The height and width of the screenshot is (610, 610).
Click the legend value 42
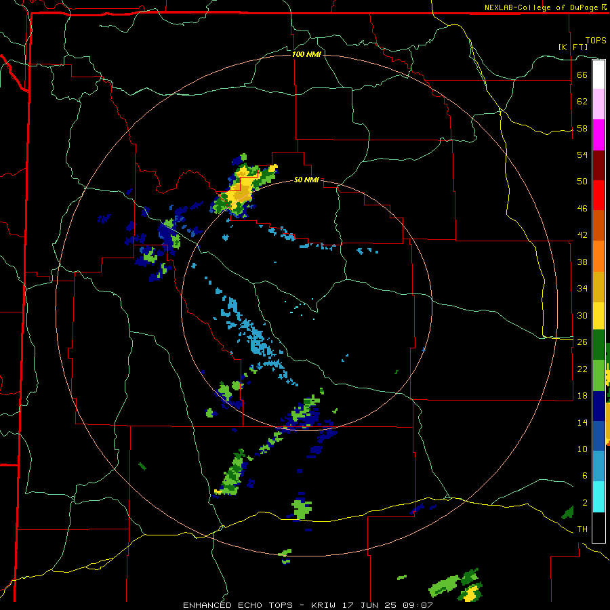tap(582, 235)
